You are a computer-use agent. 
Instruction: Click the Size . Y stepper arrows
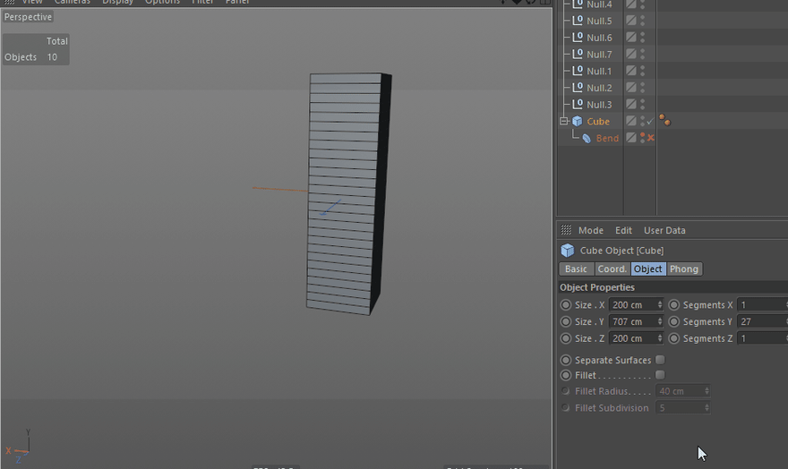pyautogui.click(x=660, y=321)
